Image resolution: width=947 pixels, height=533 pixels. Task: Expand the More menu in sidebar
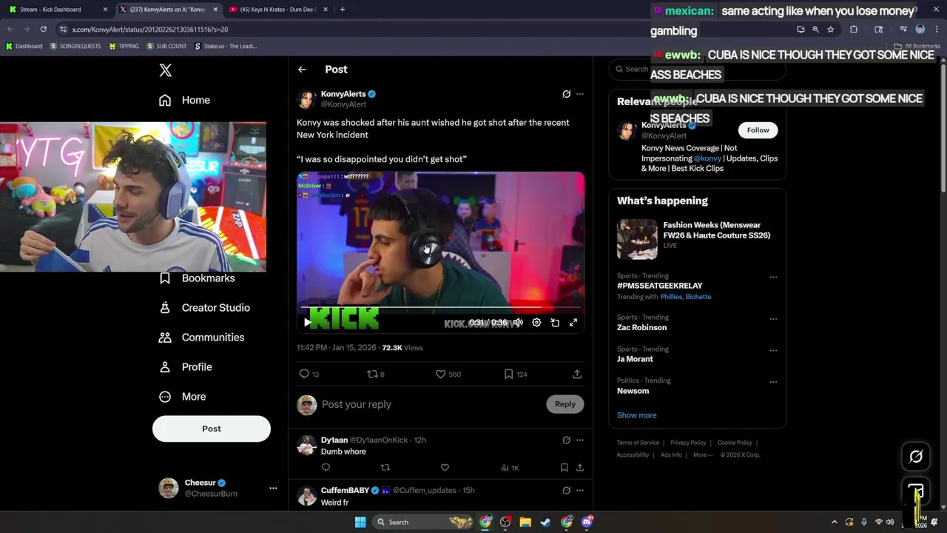coord(182,397)
